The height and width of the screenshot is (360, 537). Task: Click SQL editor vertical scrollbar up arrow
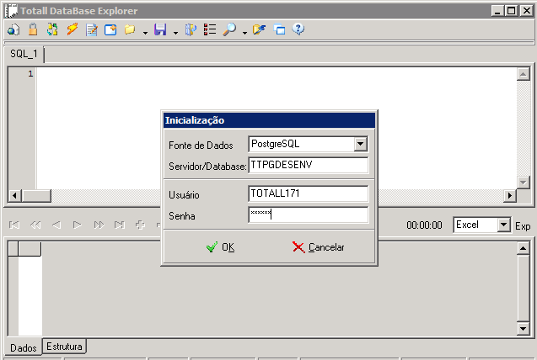[x=523, y=74]
